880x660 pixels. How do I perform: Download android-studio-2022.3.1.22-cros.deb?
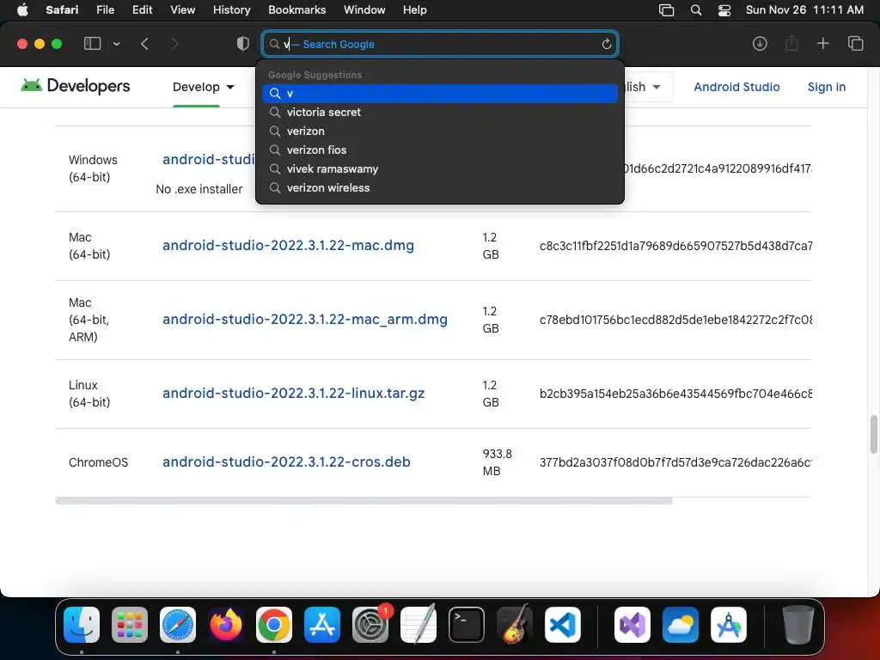[x=286, y=461]
